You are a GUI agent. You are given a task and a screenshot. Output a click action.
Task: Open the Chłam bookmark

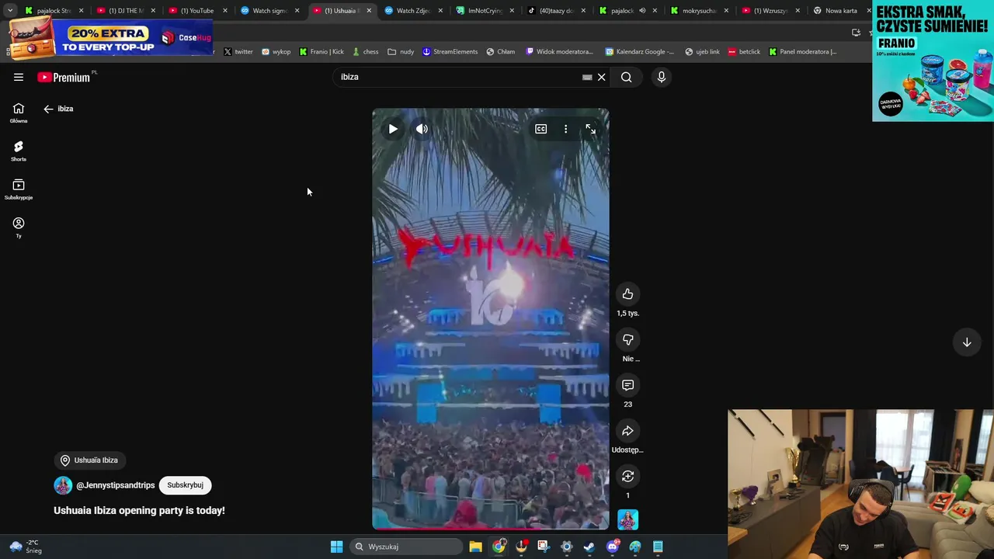point(500,52)
